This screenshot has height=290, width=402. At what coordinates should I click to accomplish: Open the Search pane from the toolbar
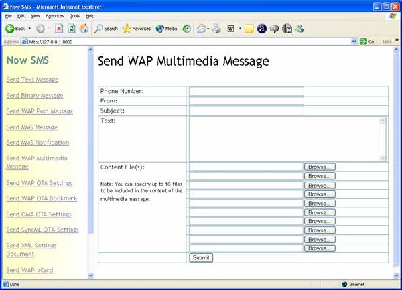coord(106,29)
